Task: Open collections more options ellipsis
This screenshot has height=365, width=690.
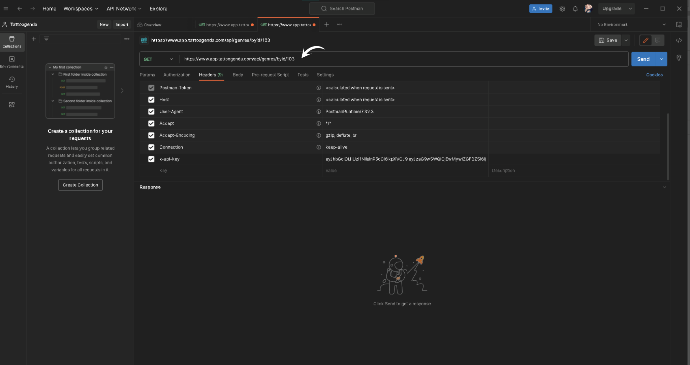Action: coord(127,39)
